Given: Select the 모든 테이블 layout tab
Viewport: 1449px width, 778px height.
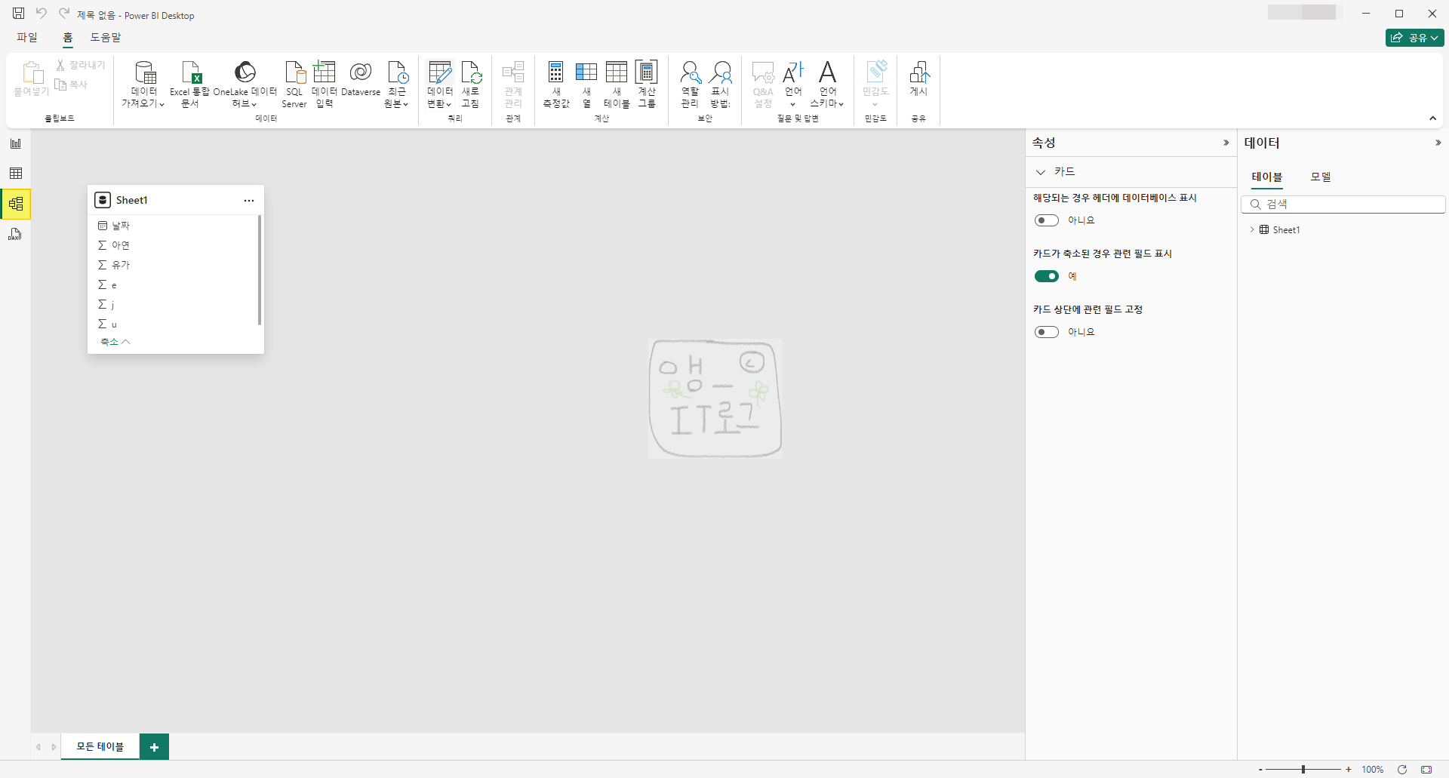Looking at the screenshot, I should click(100, 746).
